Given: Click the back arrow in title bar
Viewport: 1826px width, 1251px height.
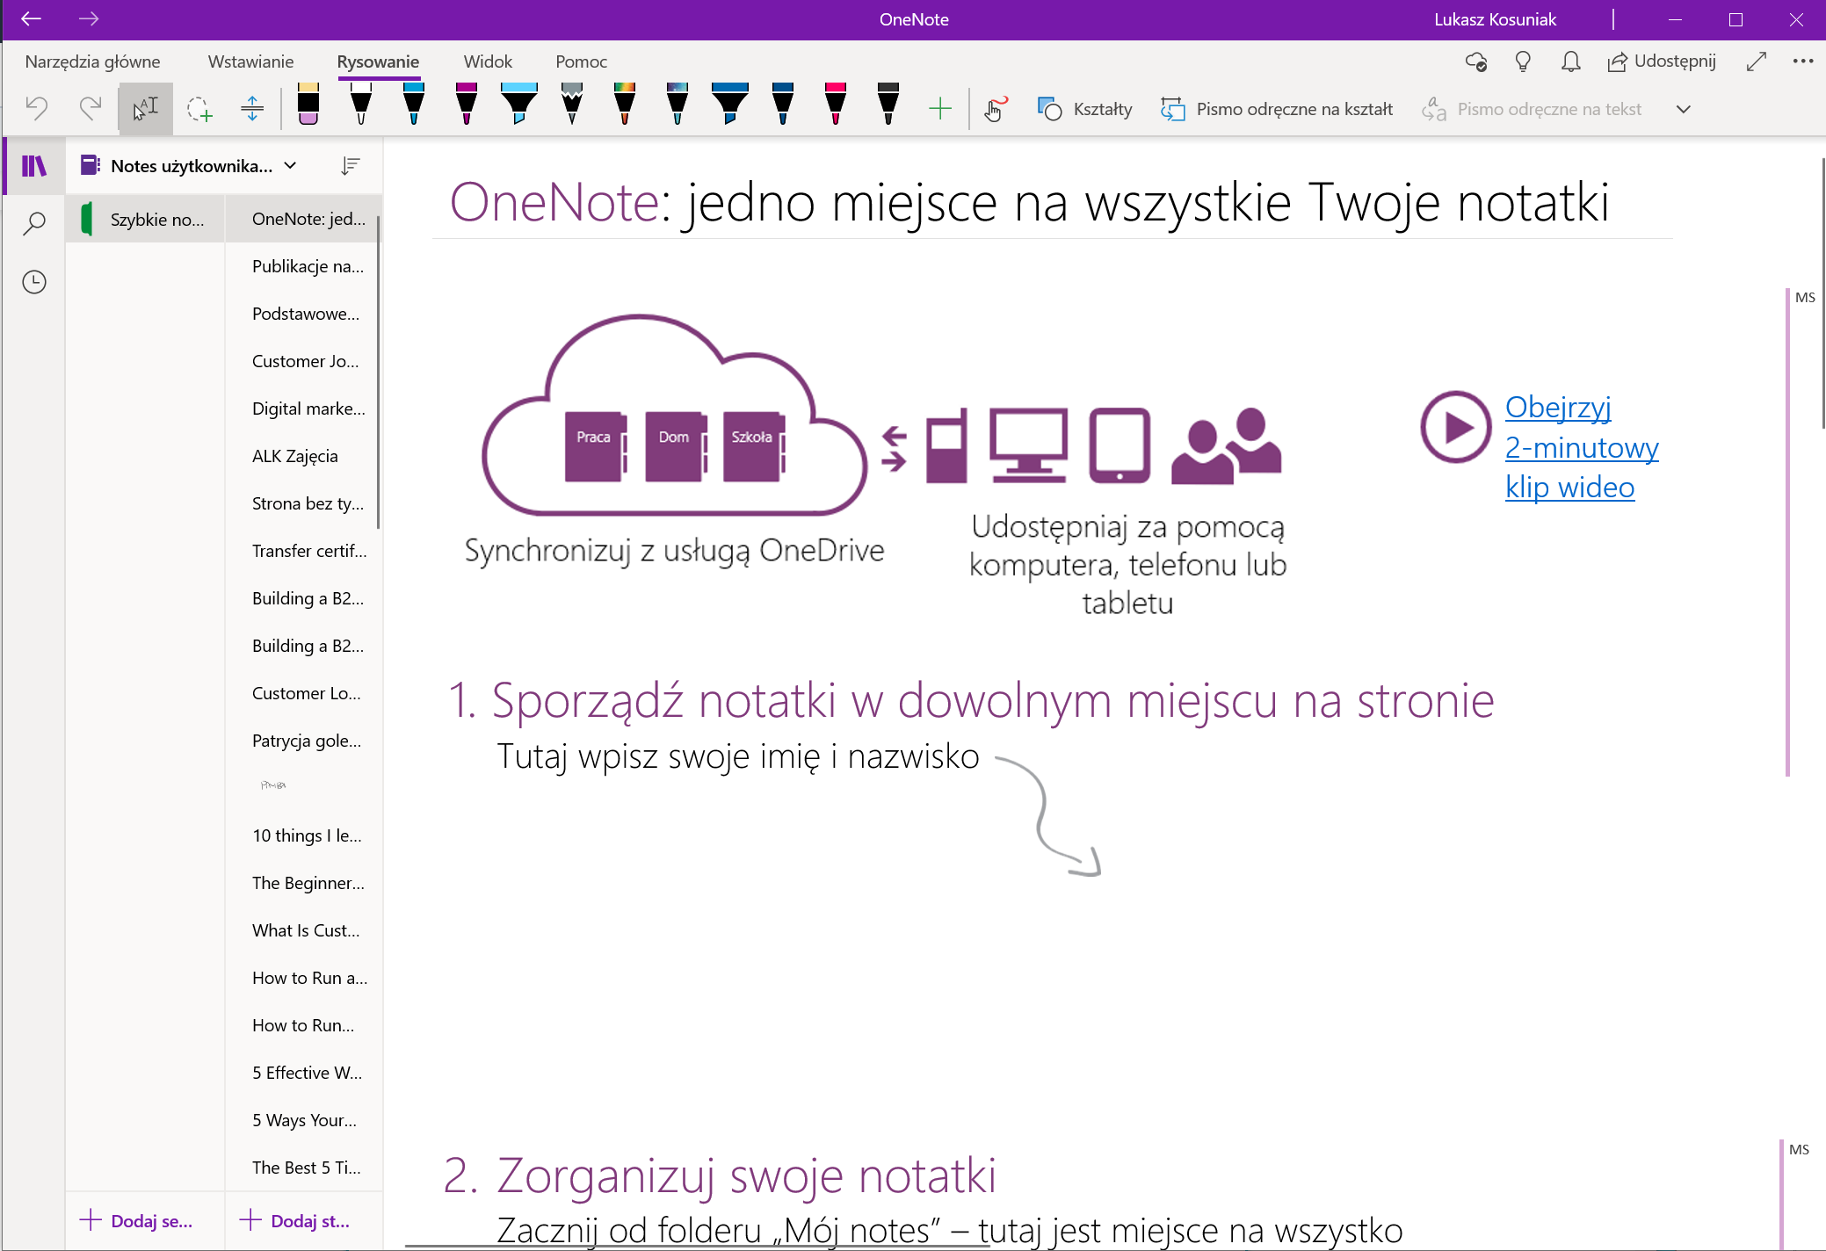Looking at the screenshot, I should coord(31,18).
